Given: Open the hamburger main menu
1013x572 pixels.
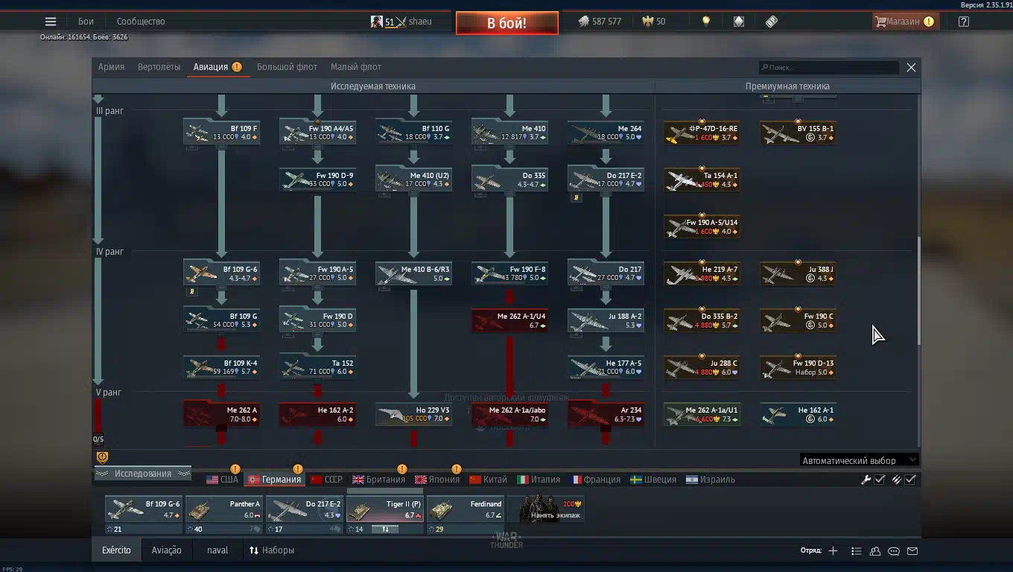Looking at the screenshot, I should pyautogui.click(x=51, y=22).
